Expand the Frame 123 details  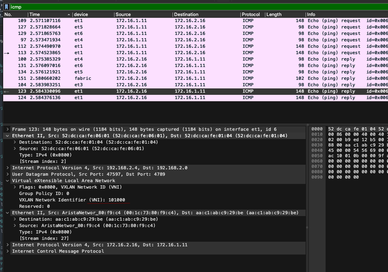click(x=8, y=129)
